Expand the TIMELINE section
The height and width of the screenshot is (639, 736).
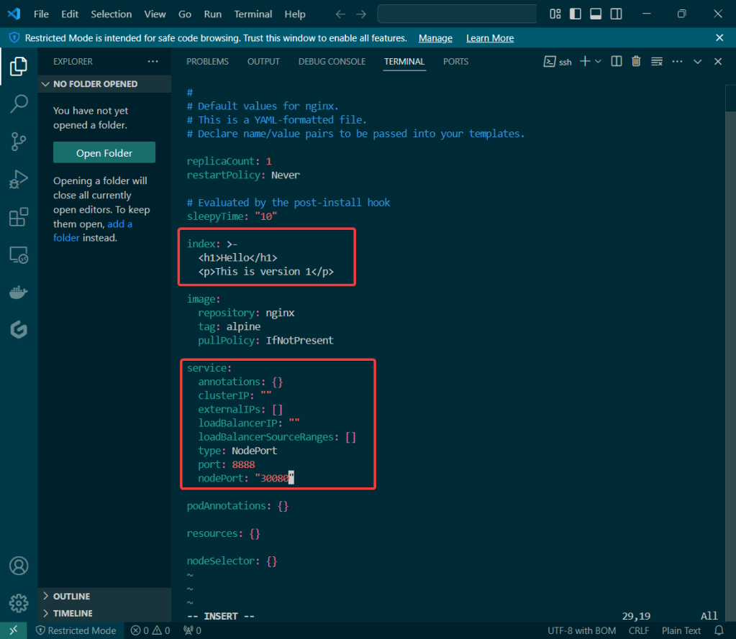click(x=72, y=613)
